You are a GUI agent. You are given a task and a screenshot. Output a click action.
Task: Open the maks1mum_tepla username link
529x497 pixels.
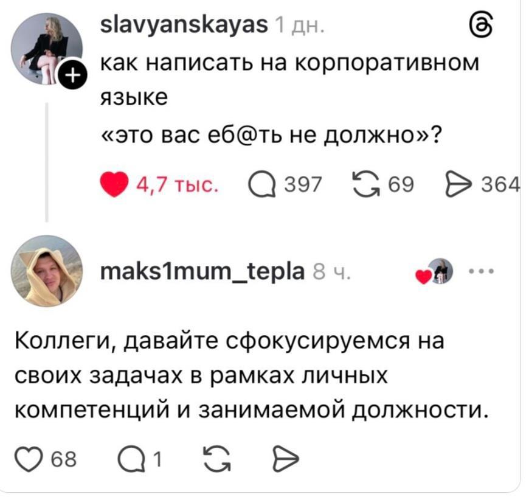(x=202, y=270)
